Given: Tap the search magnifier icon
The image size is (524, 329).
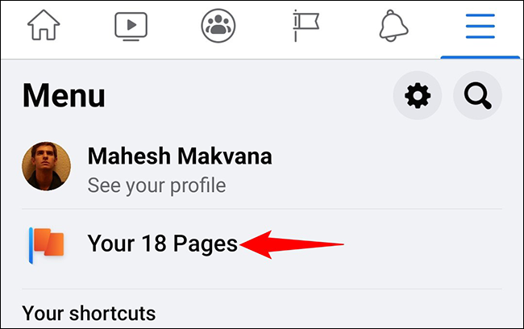Looking at the screenshot, I should click(477, 97).
